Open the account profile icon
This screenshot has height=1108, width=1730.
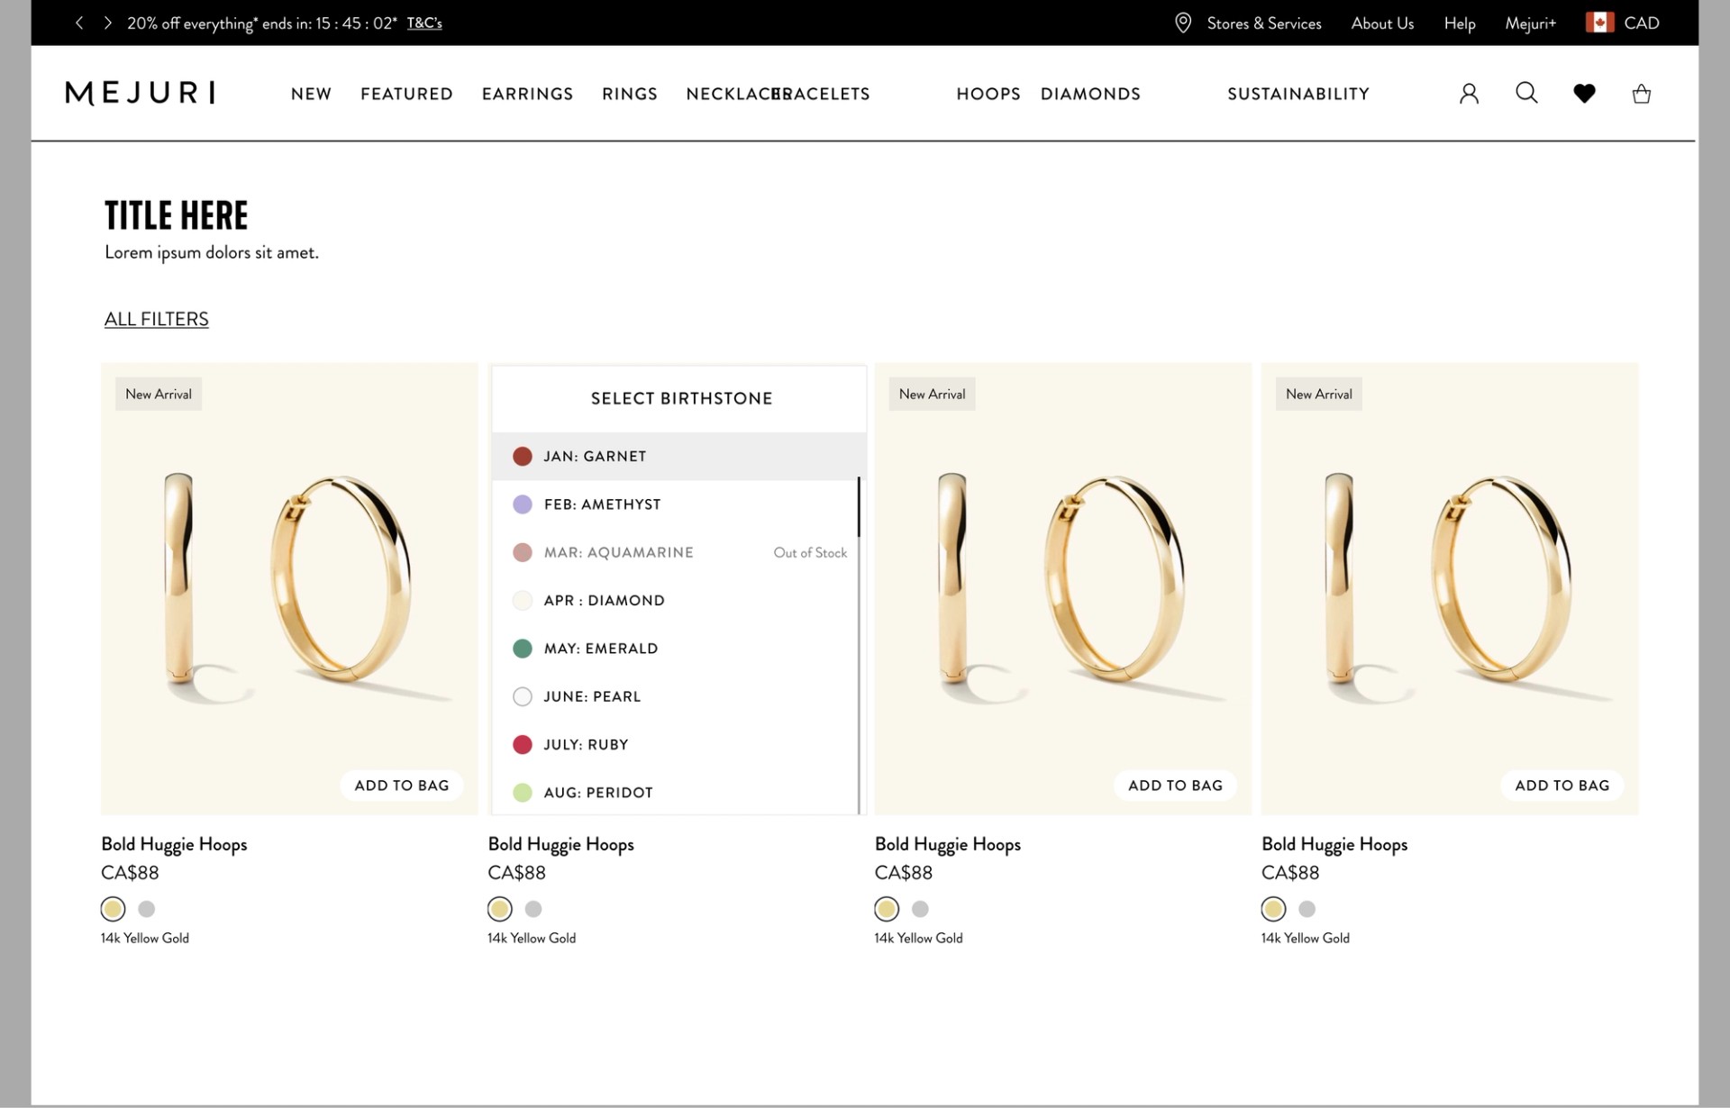click(1469, 94)
